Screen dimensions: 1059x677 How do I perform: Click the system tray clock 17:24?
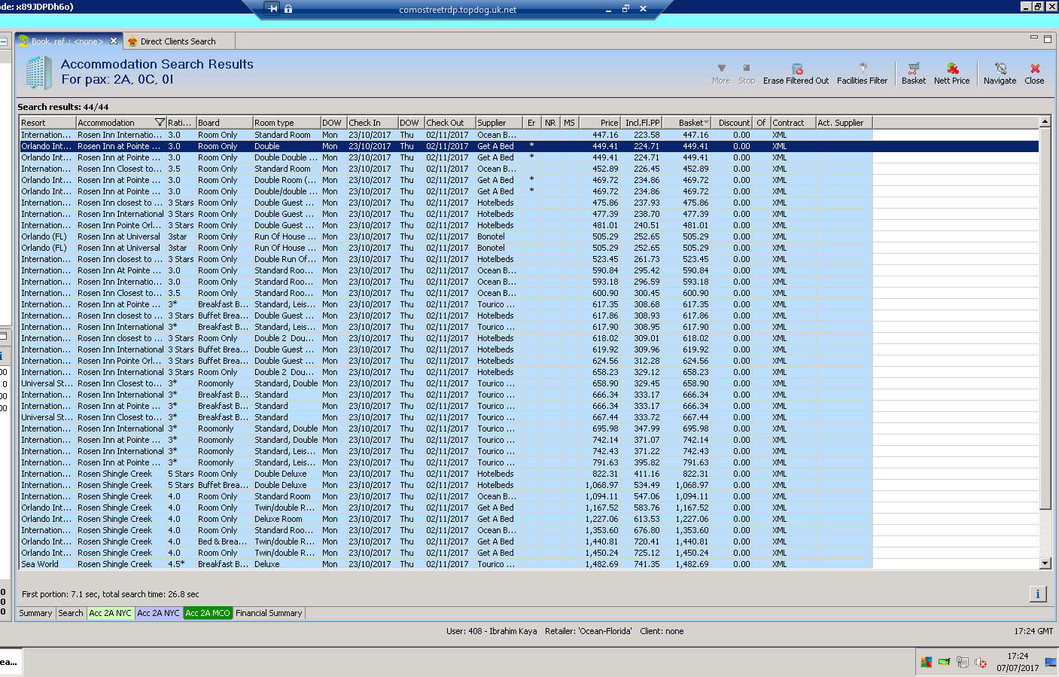tap(1018, 656)
